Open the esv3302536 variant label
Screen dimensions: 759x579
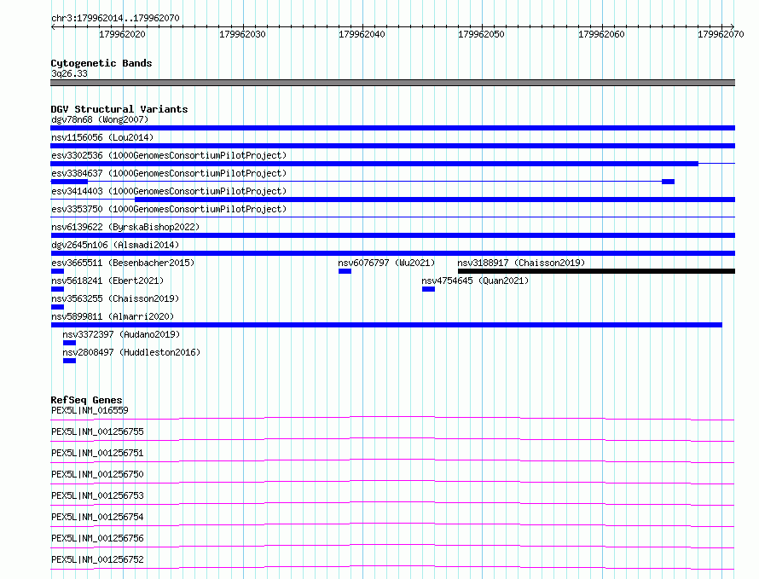169,155
